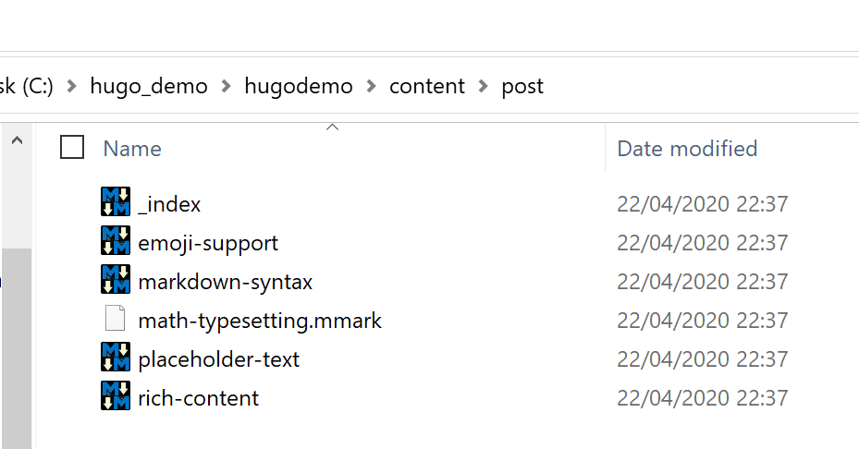Jump to the content folder breadcrumb

[427, 86]
